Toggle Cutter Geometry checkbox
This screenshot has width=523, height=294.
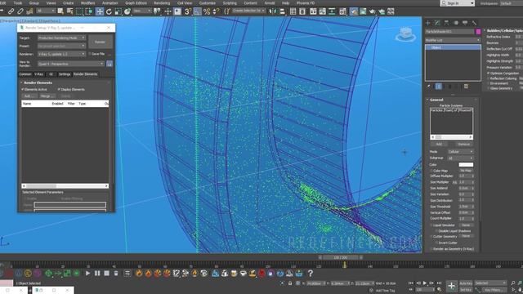click(431, 236)
